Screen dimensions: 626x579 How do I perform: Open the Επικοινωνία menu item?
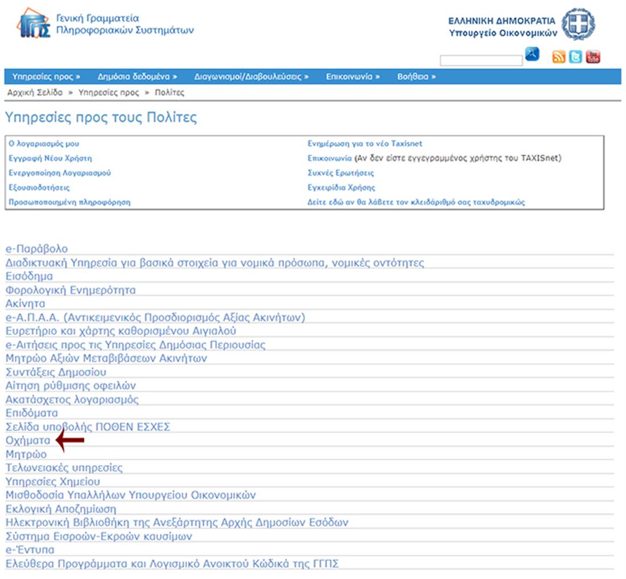click(x=353, y=76)
